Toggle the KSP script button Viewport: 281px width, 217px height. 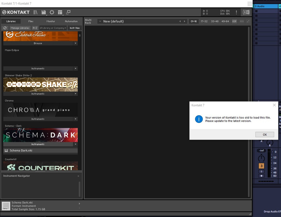click(x=234, y=21)
